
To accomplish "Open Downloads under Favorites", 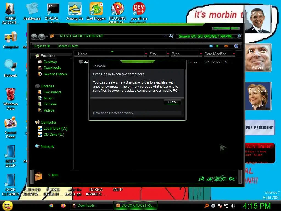I will click(x=52, y=68).
